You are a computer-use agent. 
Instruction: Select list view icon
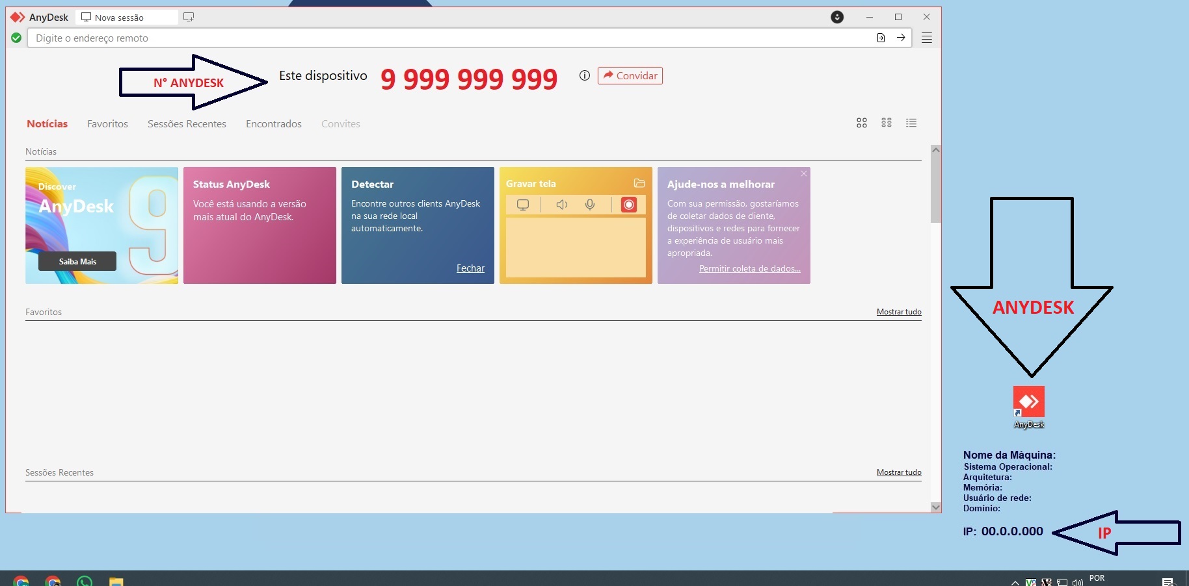[911, 123]
